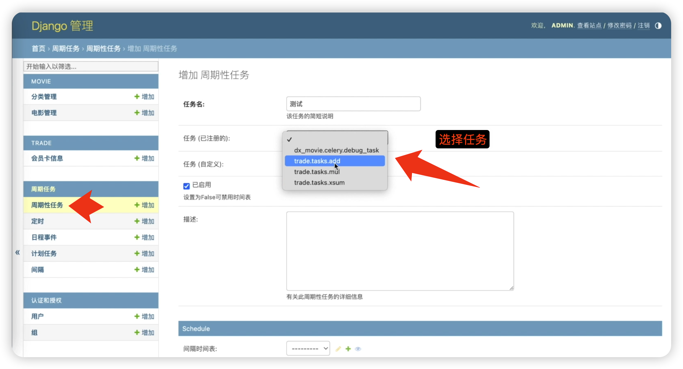Open 电影管理 in sidebar
The width and height of the screenshot is (683, 369).
point(44,113)
